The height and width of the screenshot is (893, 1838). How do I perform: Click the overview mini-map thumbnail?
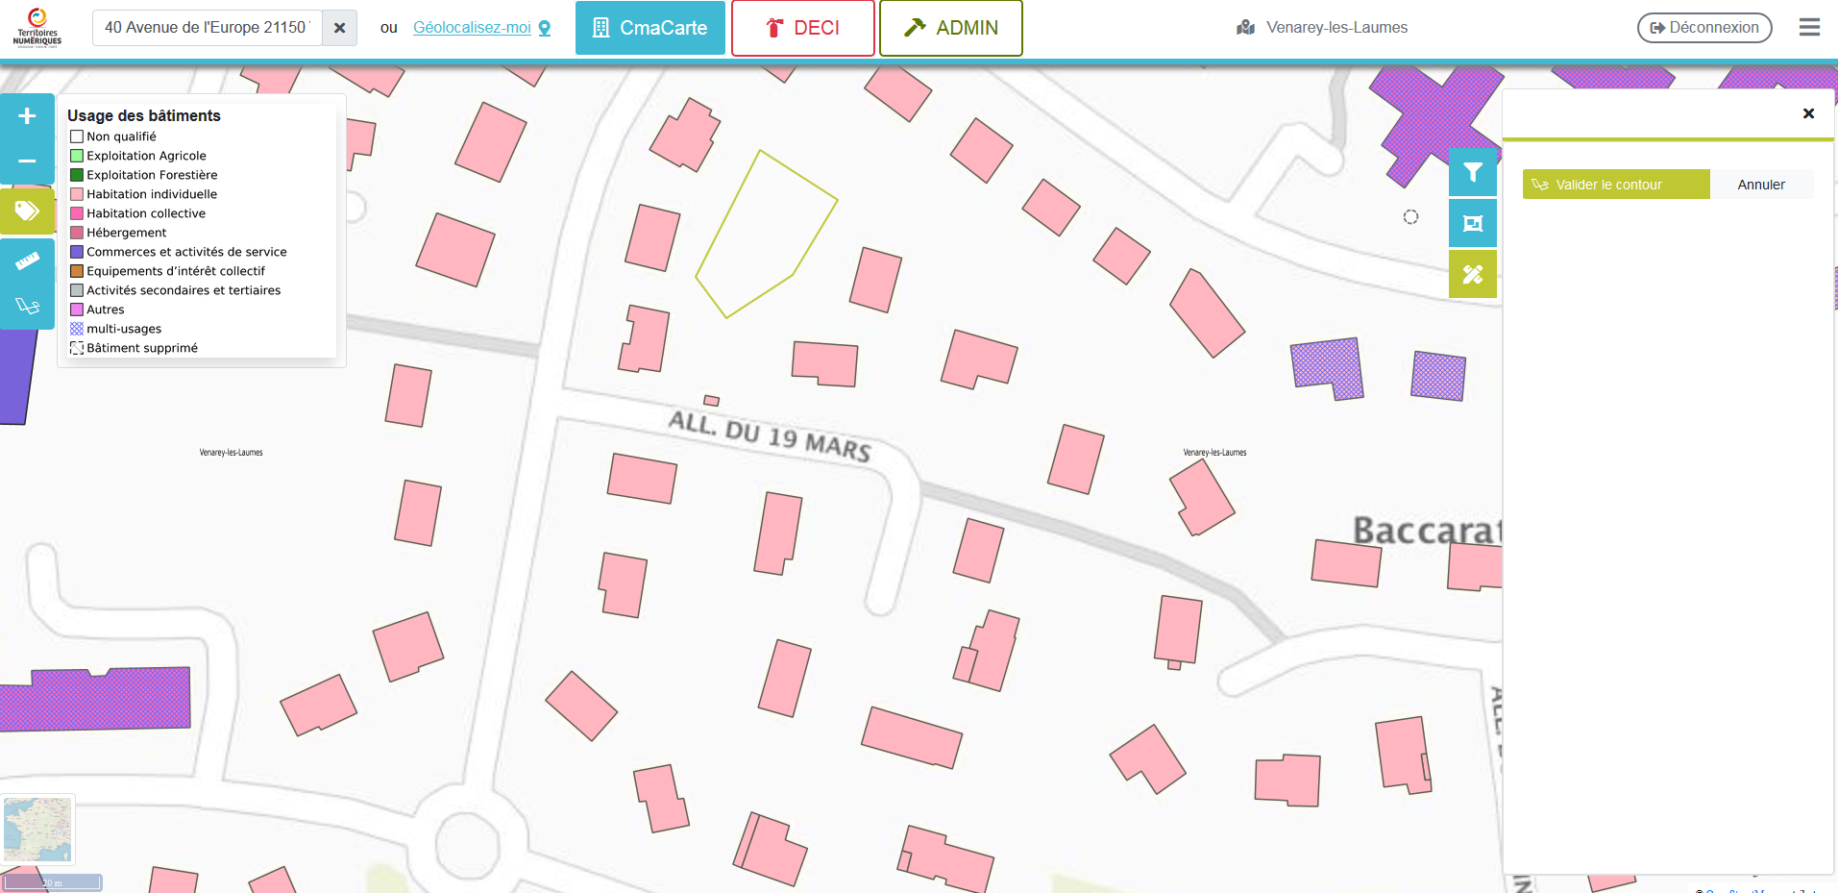(x=37, y=830)
